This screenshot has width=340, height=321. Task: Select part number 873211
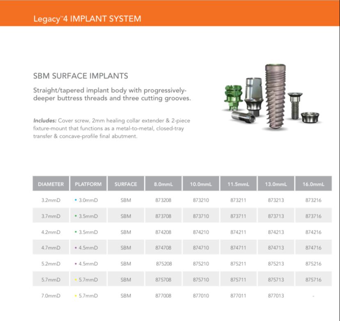(238, 200)
